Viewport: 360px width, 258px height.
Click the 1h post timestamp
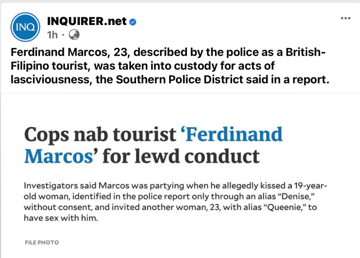click(52, 34)
